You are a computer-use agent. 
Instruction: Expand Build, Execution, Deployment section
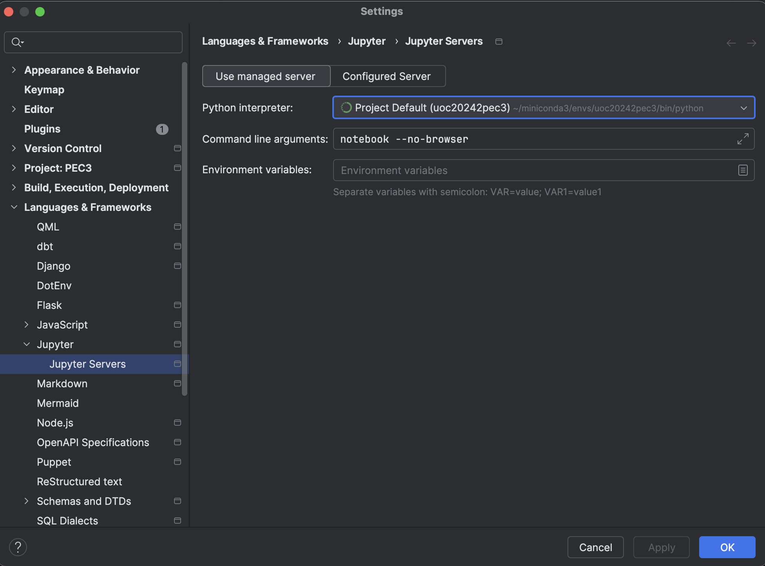click(14, 187)
